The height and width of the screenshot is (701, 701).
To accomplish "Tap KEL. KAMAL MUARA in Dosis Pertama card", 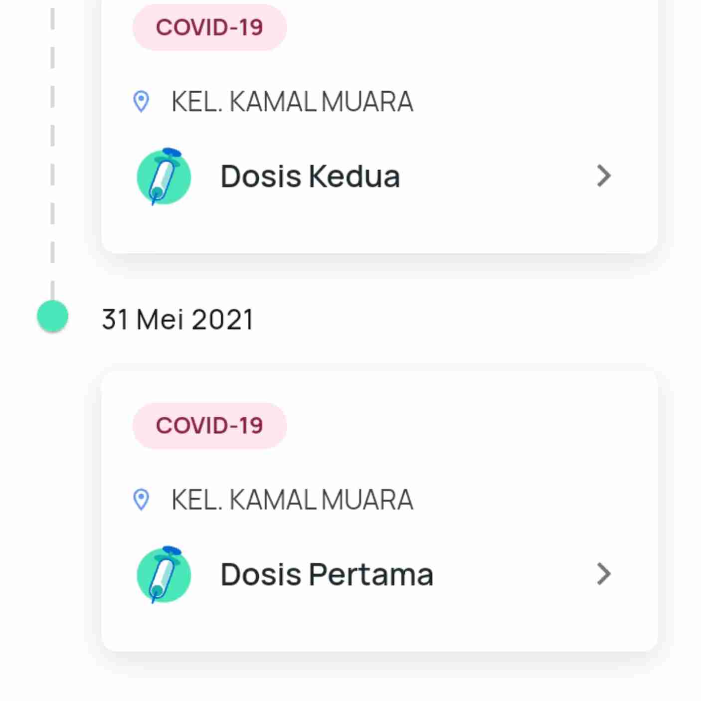I will [292, 500].
